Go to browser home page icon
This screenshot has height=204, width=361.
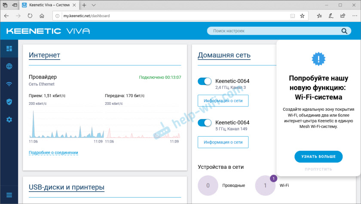[x=42, y=16]
